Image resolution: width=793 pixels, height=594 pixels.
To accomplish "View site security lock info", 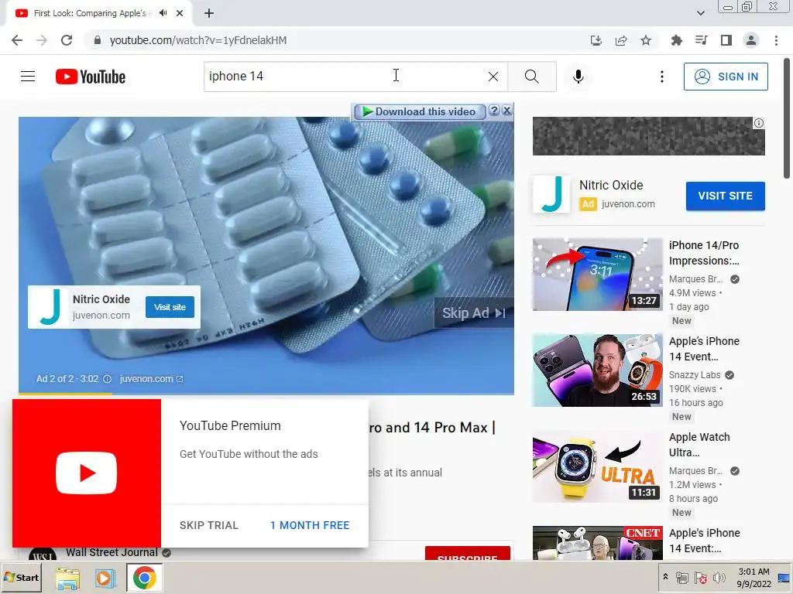I will [98, 40].
